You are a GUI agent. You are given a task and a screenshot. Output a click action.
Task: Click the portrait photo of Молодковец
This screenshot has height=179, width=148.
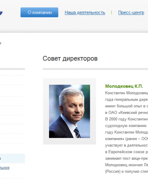(70, 111)
